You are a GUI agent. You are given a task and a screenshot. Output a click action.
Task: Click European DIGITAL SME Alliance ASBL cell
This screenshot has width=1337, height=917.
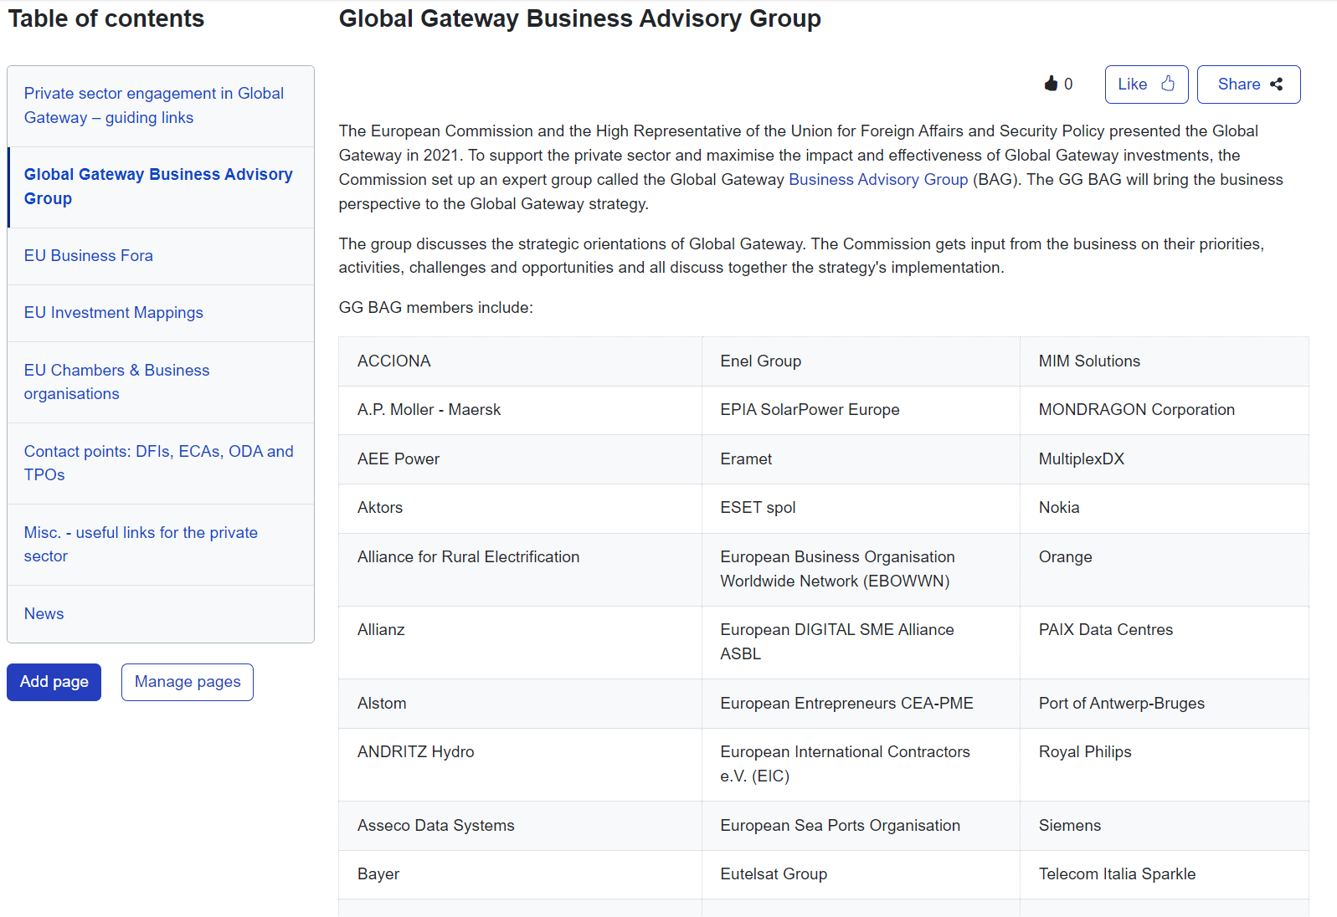(861, 643)
